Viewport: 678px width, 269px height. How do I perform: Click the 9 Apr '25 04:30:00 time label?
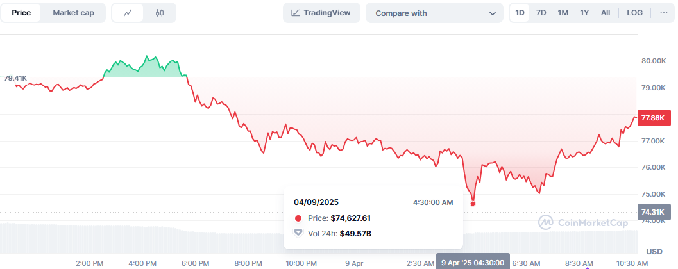473,263
